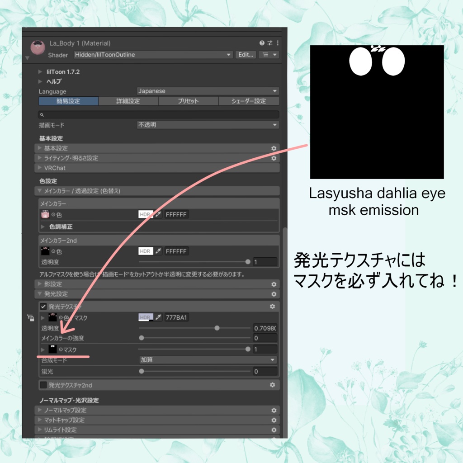
Task: Click the eyedropper beside the emission color 777BA1
Action: click(x=158, y=317)
